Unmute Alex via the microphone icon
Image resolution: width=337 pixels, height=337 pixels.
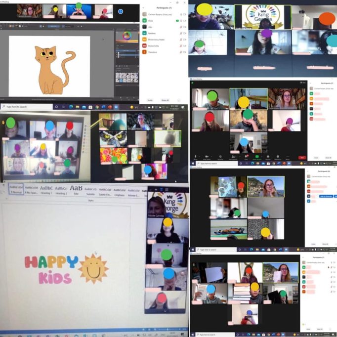pos(181,27)
